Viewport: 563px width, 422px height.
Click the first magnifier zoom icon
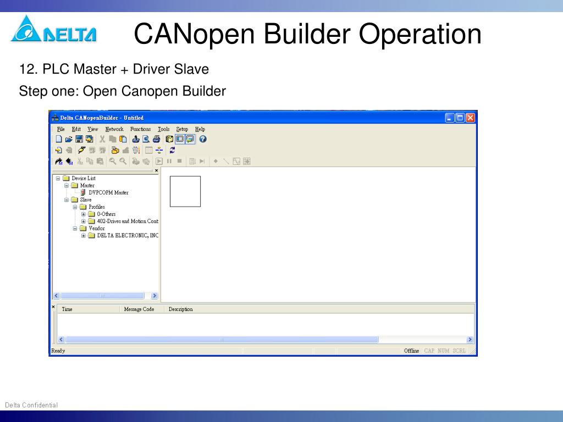pos(113,162)
